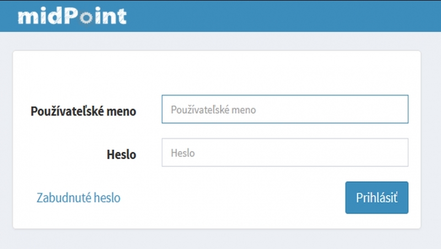Click empty far end of password box
The width and height of the screenshot is (441, 249).
pos(365,152)
